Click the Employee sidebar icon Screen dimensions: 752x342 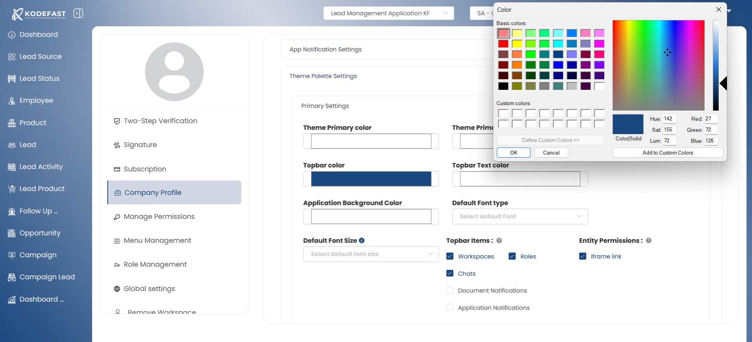point(12,101)
